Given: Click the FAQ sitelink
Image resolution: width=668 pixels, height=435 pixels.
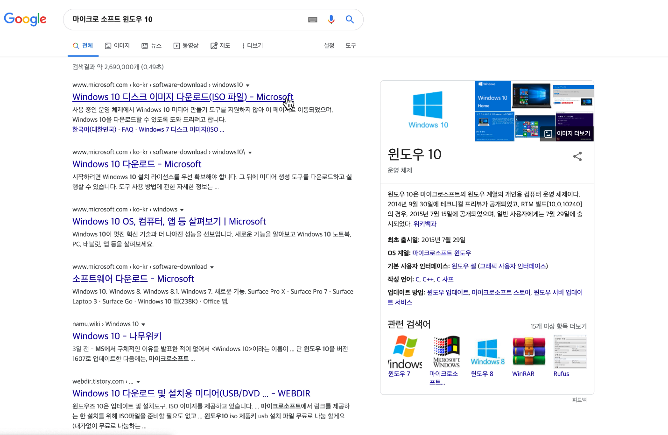Looking at the screenshot, I should (x=127, y=130).
